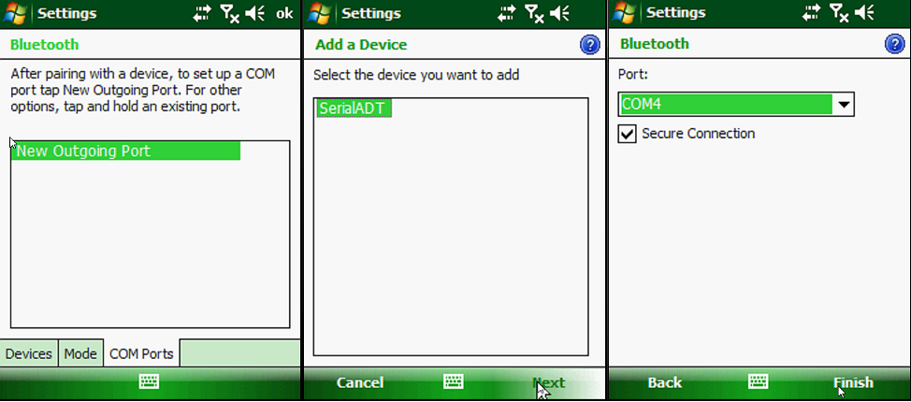Select the COM Ports tab
Viewport: 911px width, 402px height.
(x=142, y=353)
